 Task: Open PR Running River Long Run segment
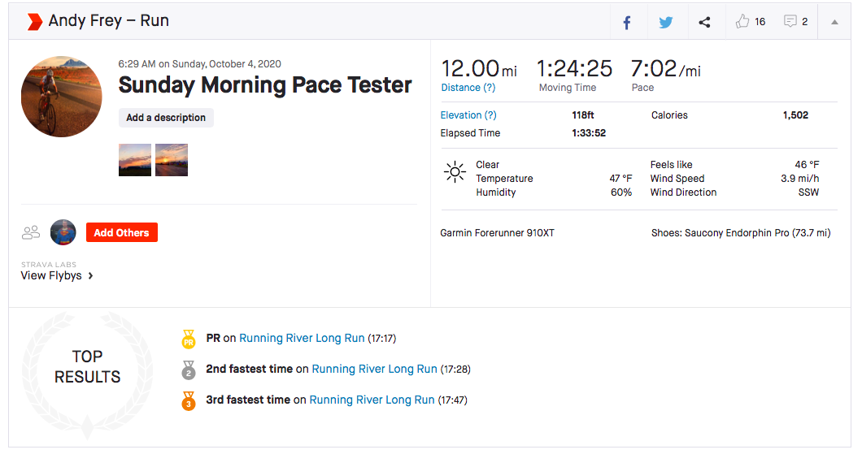coord(302,339)
